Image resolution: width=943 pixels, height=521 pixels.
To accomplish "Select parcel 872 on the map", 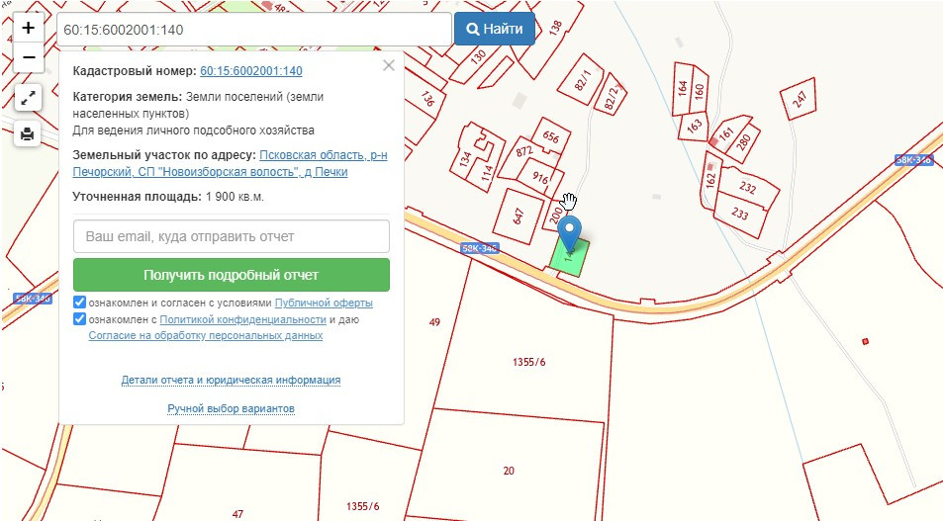I will (523, 152).
